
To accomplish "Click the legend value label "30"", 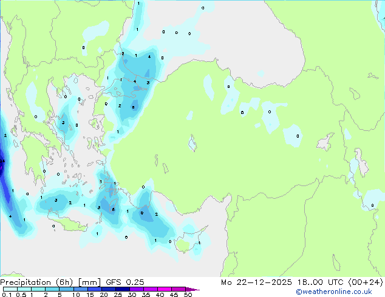I will [132, 295].
